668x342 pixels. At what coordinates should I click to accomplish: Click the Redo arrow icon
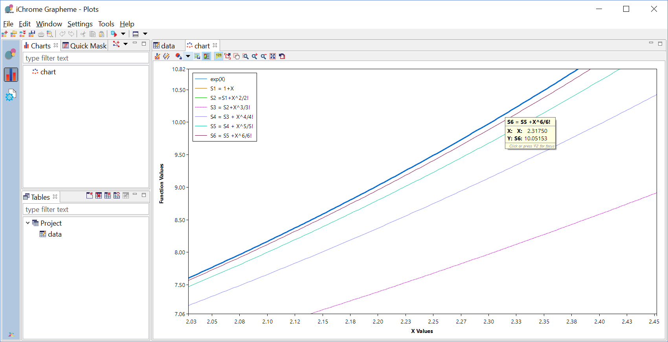point(71,34)
